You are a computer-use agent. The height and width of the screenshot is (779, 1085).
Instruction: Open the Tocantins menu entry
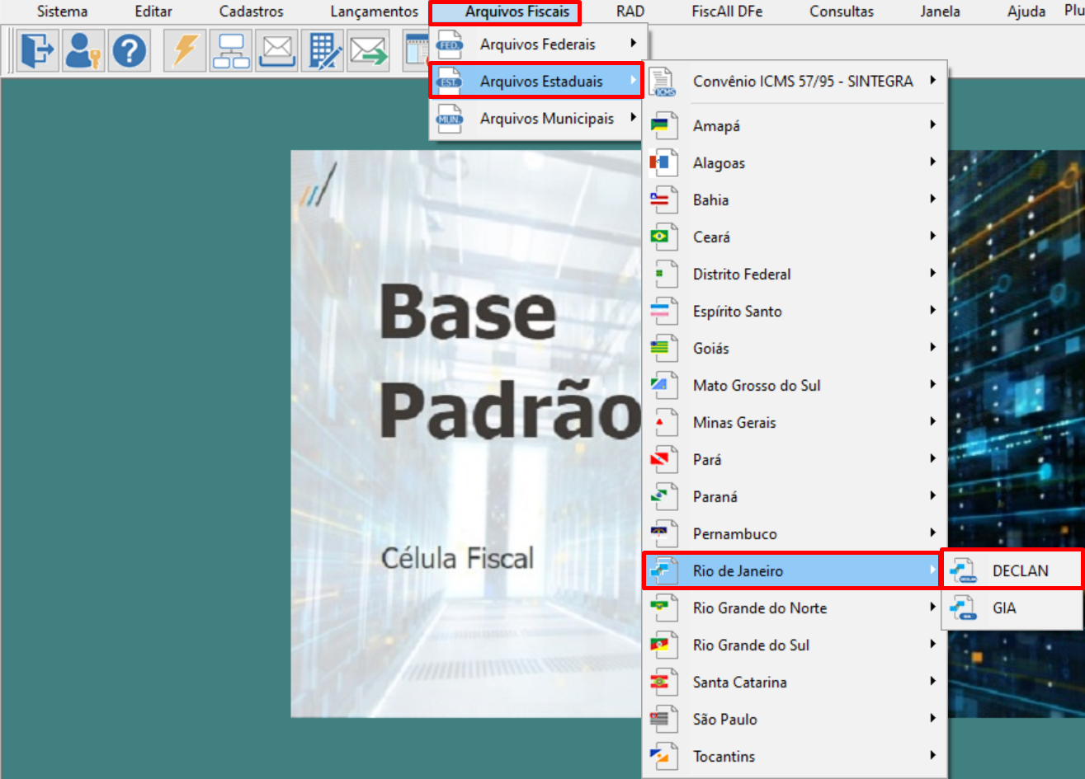coord(795,756)
